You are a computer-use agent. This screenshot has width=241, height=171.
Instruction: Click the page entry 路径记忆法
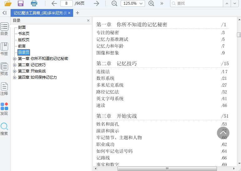pyautogui.click(x=108, y=92)
